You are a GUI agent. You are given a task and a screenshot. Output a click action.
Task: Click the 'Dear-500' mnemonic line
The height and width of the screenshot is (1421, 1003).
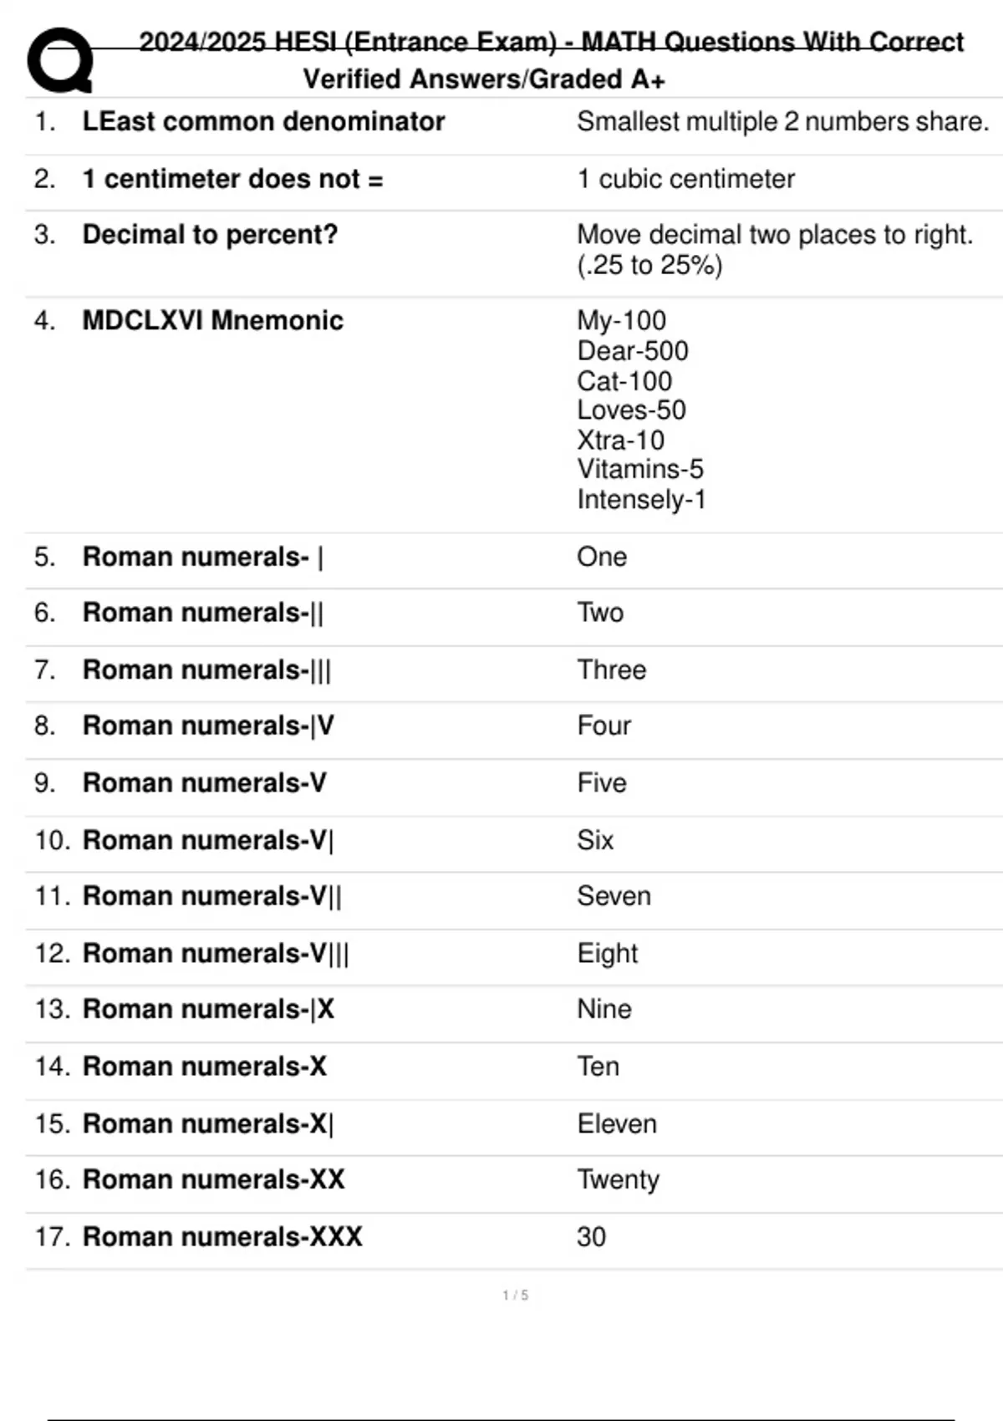[633, 350]
